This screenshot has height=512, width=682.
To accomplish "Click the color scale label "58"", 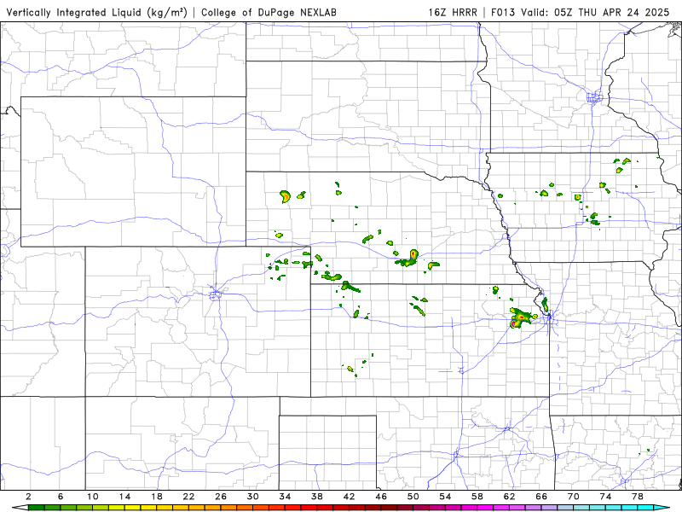I will point(477,497).
